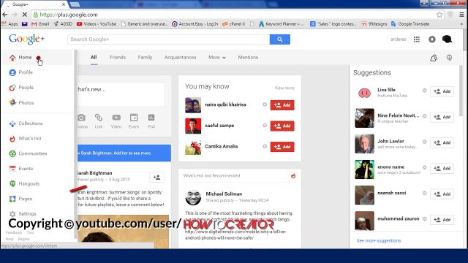This screenshot has height=263, width=468.
Task: Open the account avatar menu
Action: [x=447, y=39]
